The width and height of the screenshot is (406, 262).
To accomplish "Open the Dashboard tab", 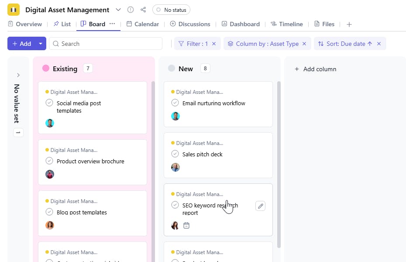I will (241, 24).
